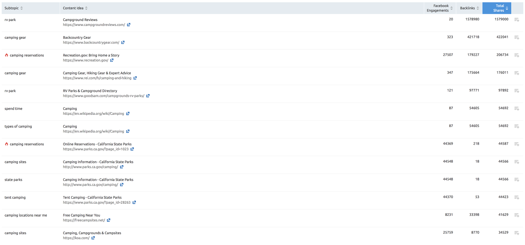Add REI Camping Gear idea to list

[x=517, y=73]
